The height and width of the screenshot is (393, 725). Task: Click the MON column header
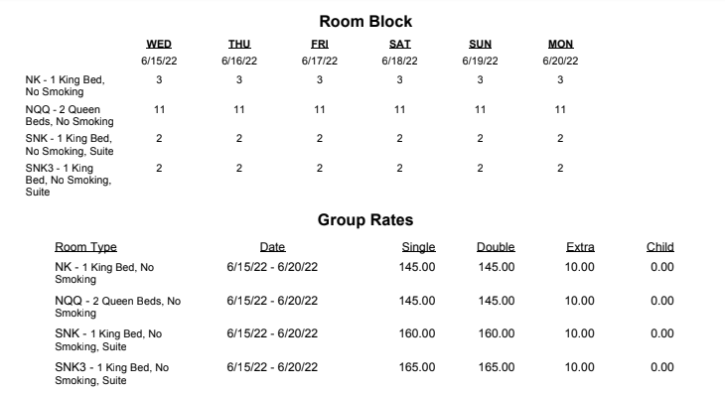click(560, 44)
